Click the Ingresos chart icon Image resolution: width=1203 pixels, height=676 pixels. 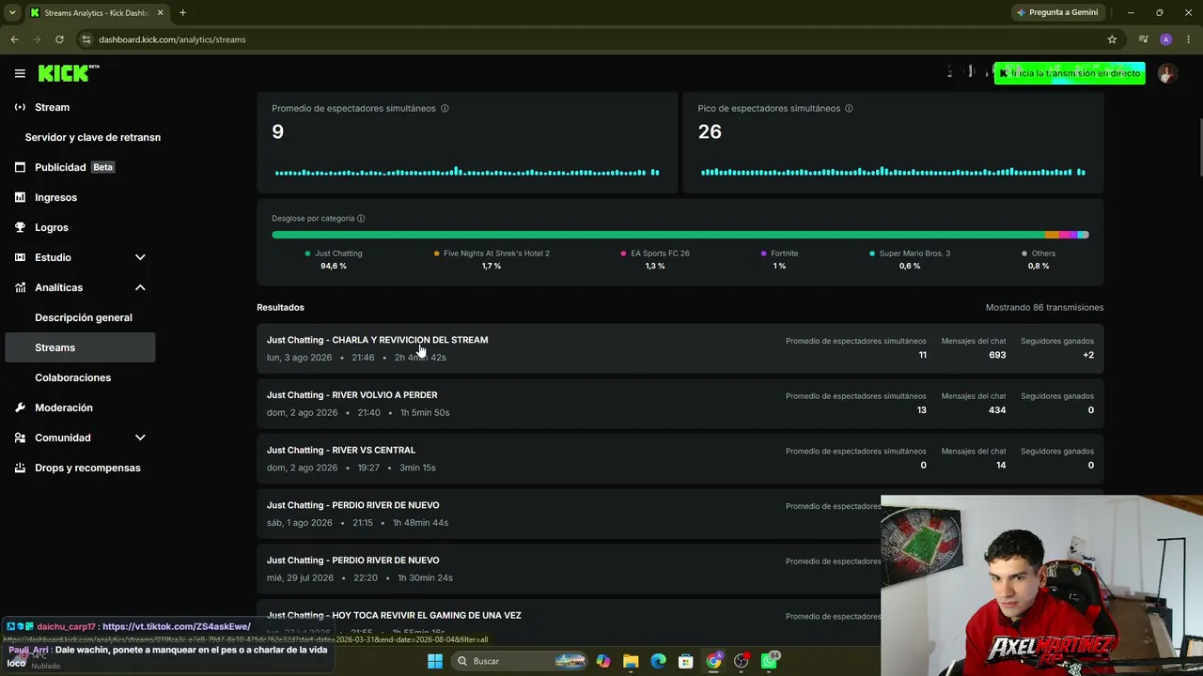click(20, 197)
